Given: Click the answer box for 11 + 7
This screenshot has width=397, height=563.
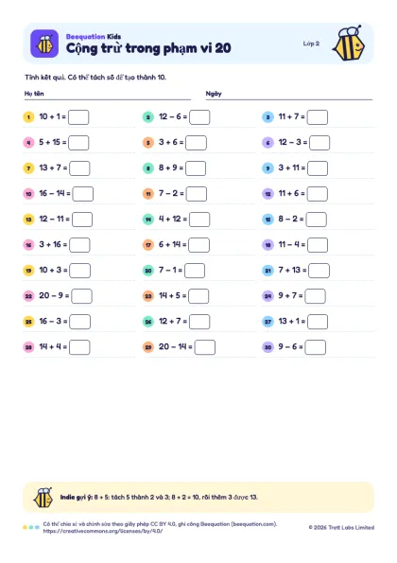Looking at the screenshot, I should pos(318,117).
